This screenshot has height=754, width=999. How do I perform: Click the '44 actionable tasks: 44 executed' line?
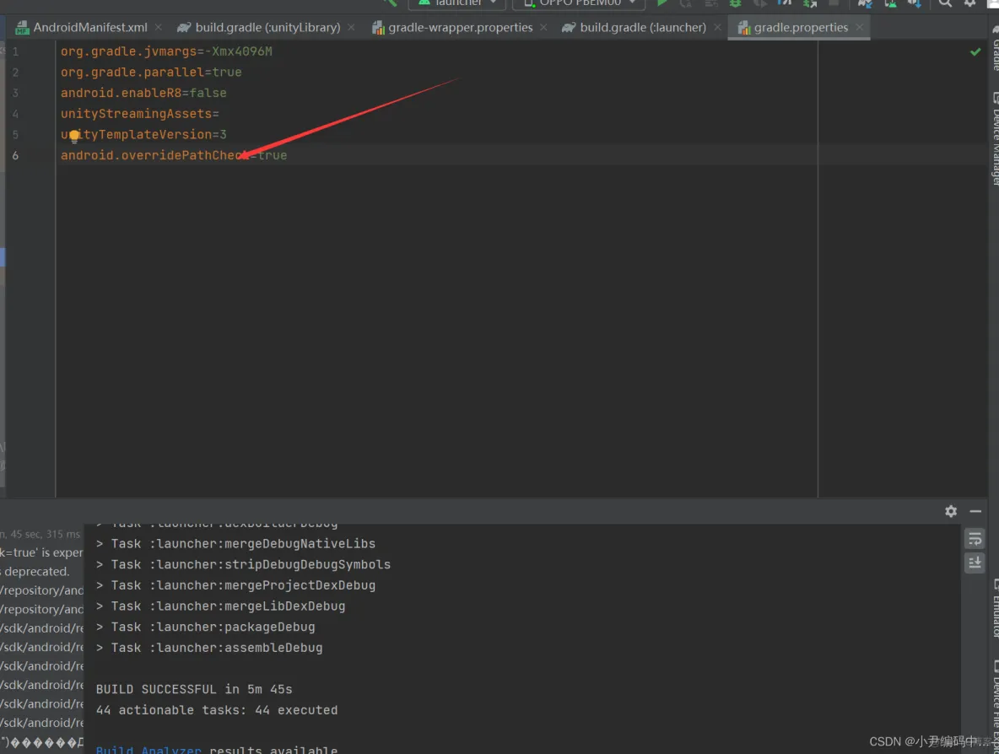pos(217,710)
